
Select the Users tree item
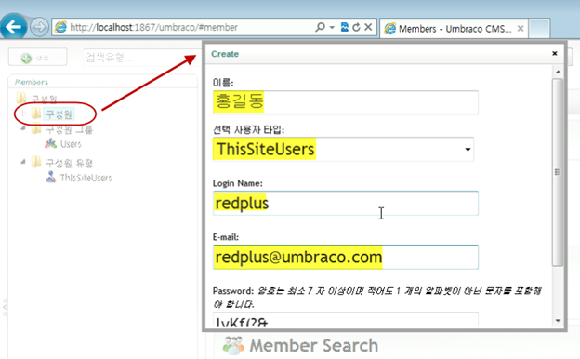coord(71,144)
